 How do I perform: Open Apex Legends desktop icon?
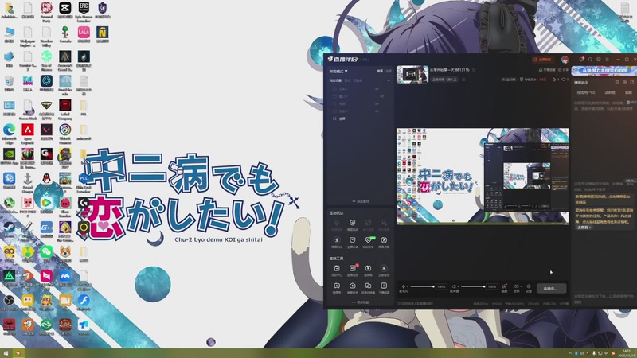click(x=28, y=134)
